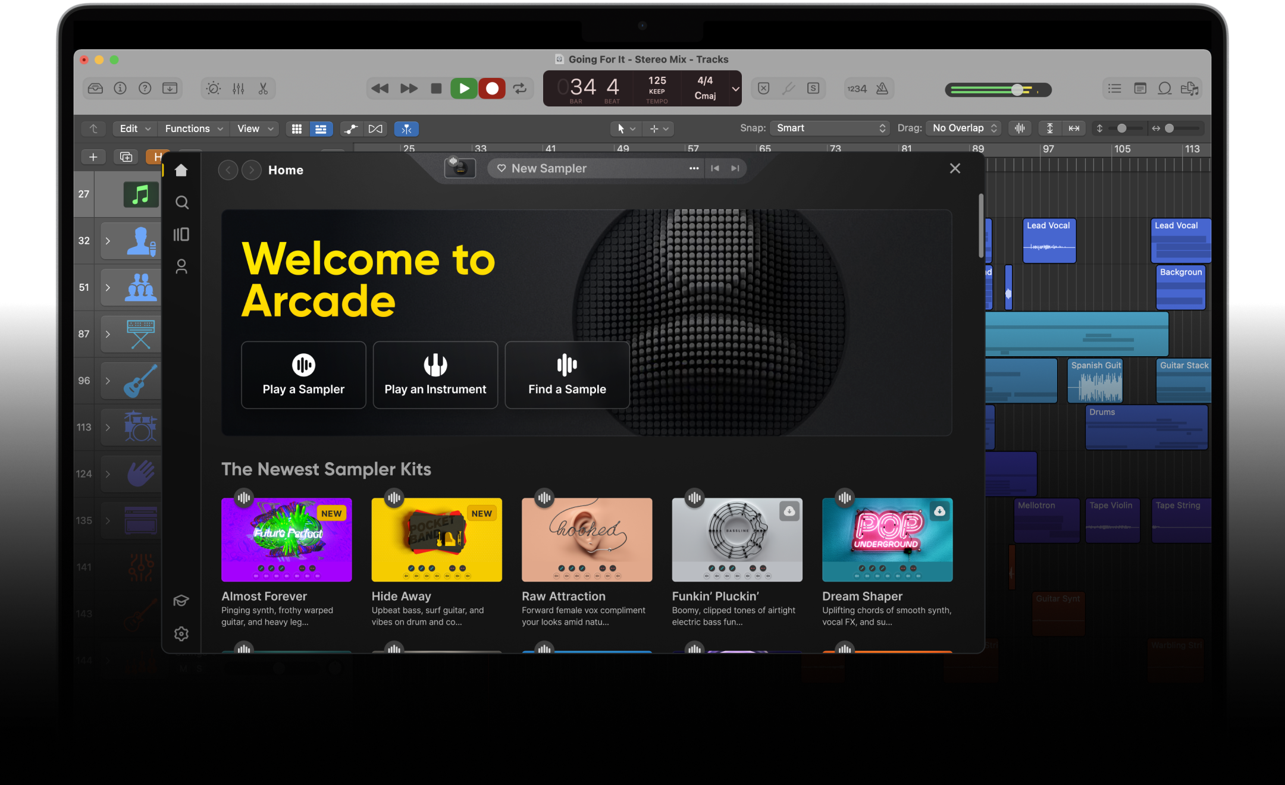Open the Mixer sliders icon in toolbar
1285x785 pixels.
[x=239, y=89]
